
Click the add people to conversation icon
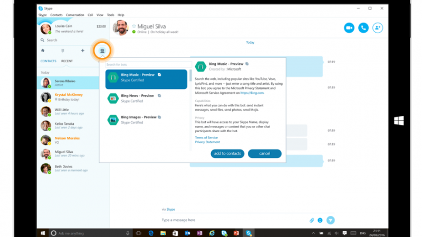pyautogui.click(x=378, y=28)
